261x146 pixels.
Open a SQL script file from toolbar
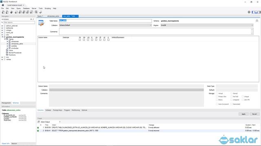point(7,12)
